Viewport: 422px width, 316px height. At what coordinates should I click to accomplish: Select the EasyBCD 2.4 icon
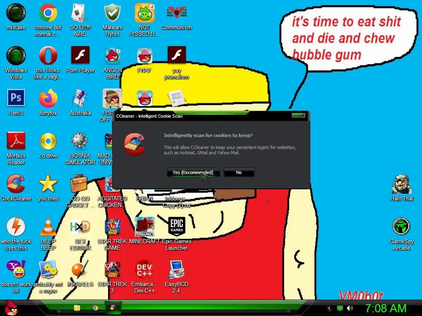click(176, 276)
